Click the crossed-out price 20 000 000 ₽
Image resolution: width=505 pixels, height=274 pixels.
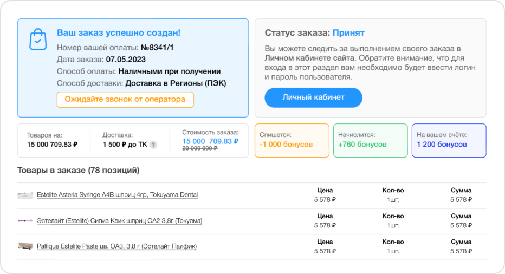pos(200,148)
